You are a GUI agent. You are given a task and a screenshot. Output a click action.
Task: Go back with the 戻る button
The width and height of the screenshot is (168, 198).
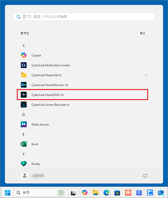(140, 34)
